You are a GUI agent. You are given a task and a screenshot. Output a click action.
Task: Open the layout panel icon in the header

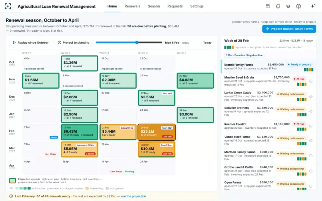(268, 6)
